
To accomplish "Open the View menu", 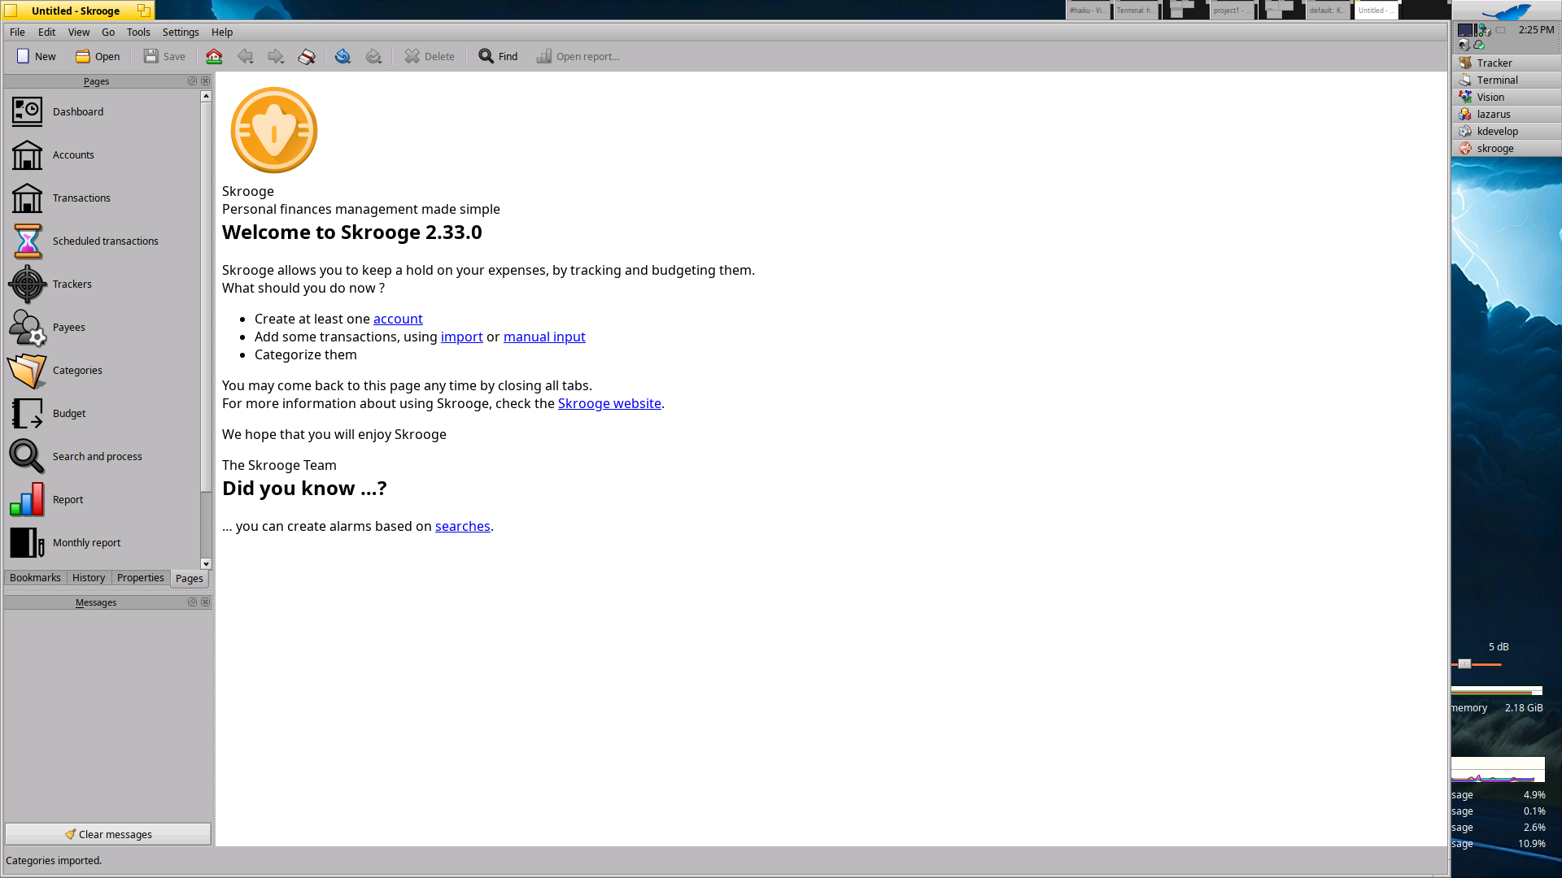I will tap(79, 32).
